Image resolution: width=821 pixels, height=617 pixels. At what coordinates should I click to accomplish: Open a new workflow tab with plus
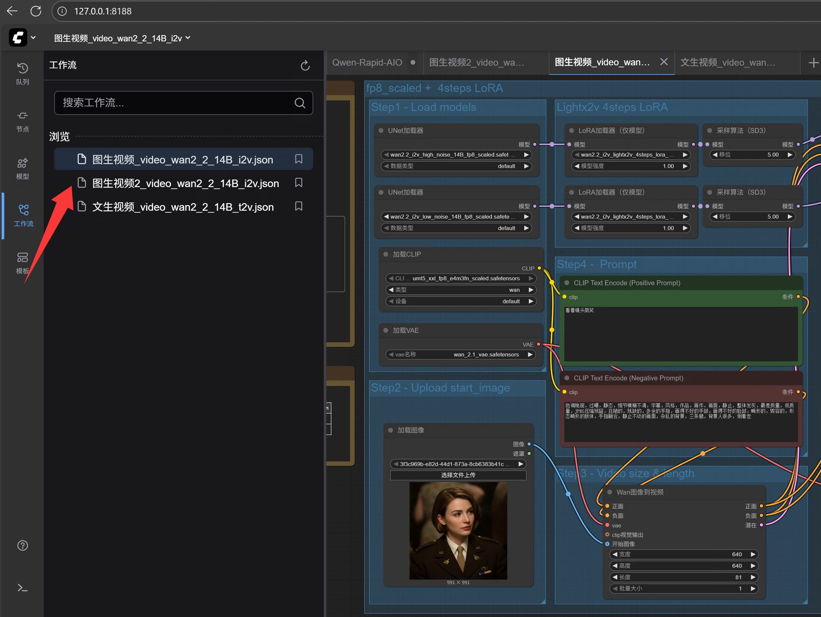[813, 62]
